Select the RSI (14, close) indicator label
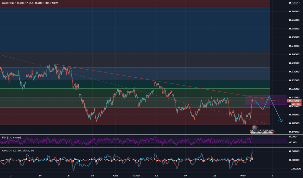 (11, 138)
